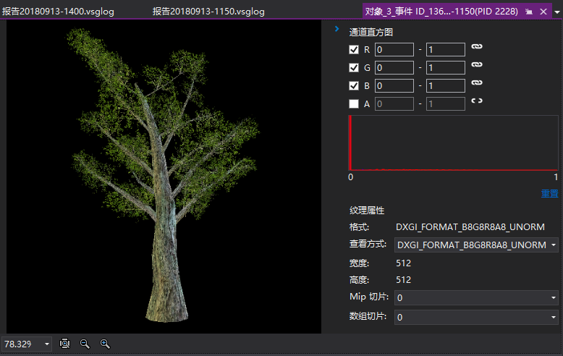Image resolution: width=563 pixels, height=356 pixels.
Task: Toggle the R channel link icon
Action: [476, 46]
